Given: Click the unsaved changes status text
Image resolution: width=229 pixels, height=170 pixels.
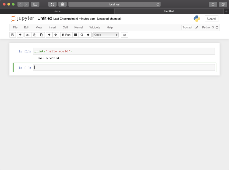Looking at the screenshot, I should tap(109, 19).
